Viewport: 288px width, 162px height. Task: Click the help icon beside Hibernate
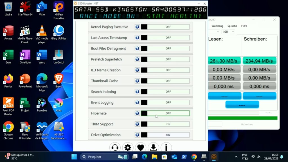tap(137, 113)
